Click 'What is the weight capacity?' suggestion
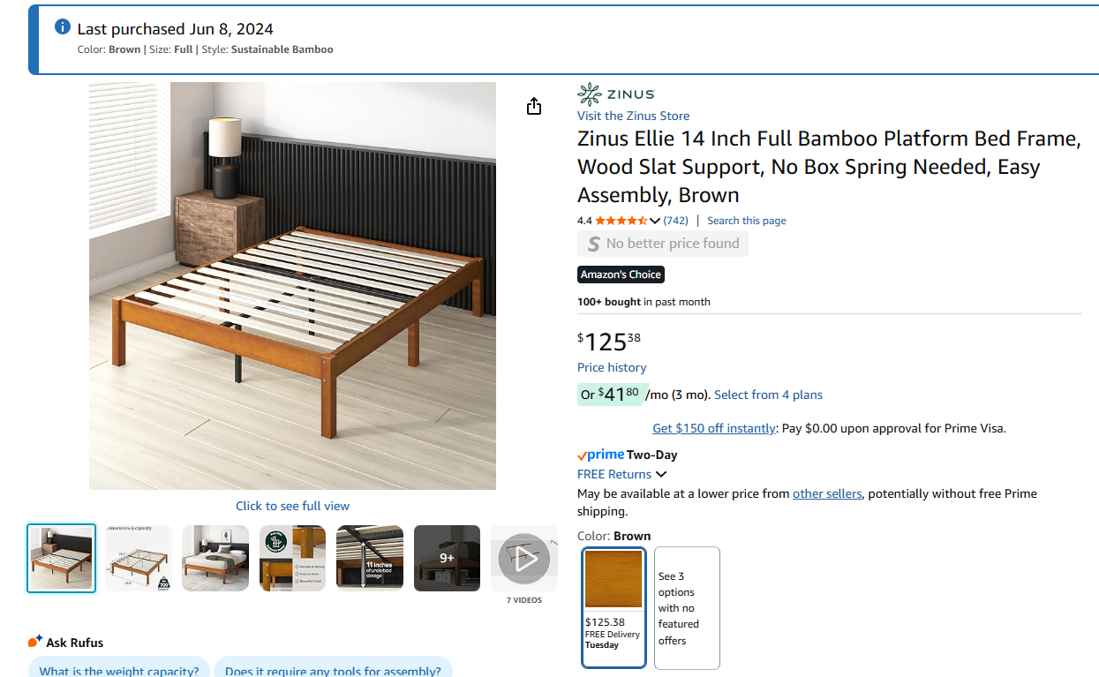The height and width of the screenshot is (677, 1099). click(x=119, y=670)
